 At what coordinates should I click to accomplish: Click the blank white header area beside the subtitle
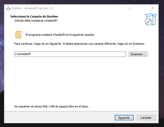tap(104, 19)
